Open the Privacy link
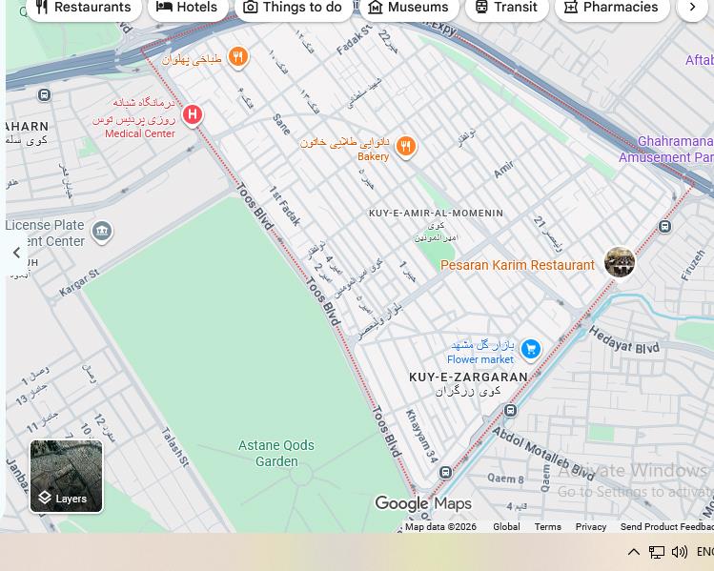This screenshot has width=714, height=571. (591, 527)
